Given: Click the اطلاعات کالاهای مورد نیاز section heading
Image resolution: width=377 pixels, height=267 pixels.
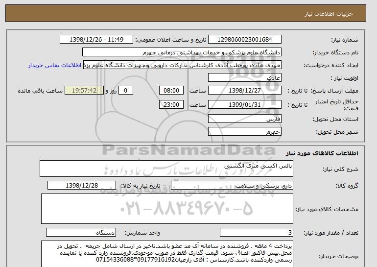Looking at the screenshot, I should [322, 153].
